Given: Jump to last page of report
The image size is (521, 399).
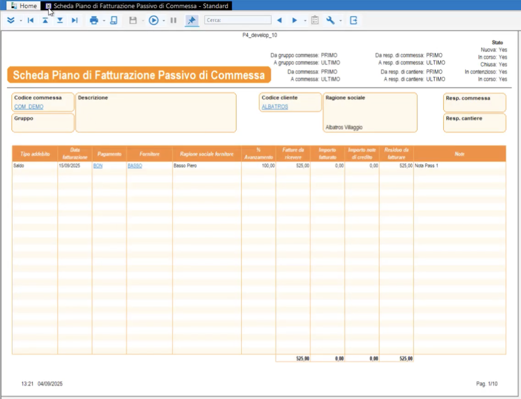Looking at the screenshot, I should (x=74, y=20).
